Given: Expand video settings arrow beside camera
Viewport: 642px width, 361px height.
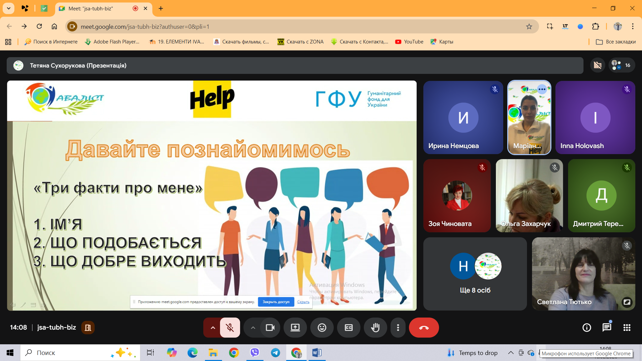Looking at the screenshot, I should 253,328.
